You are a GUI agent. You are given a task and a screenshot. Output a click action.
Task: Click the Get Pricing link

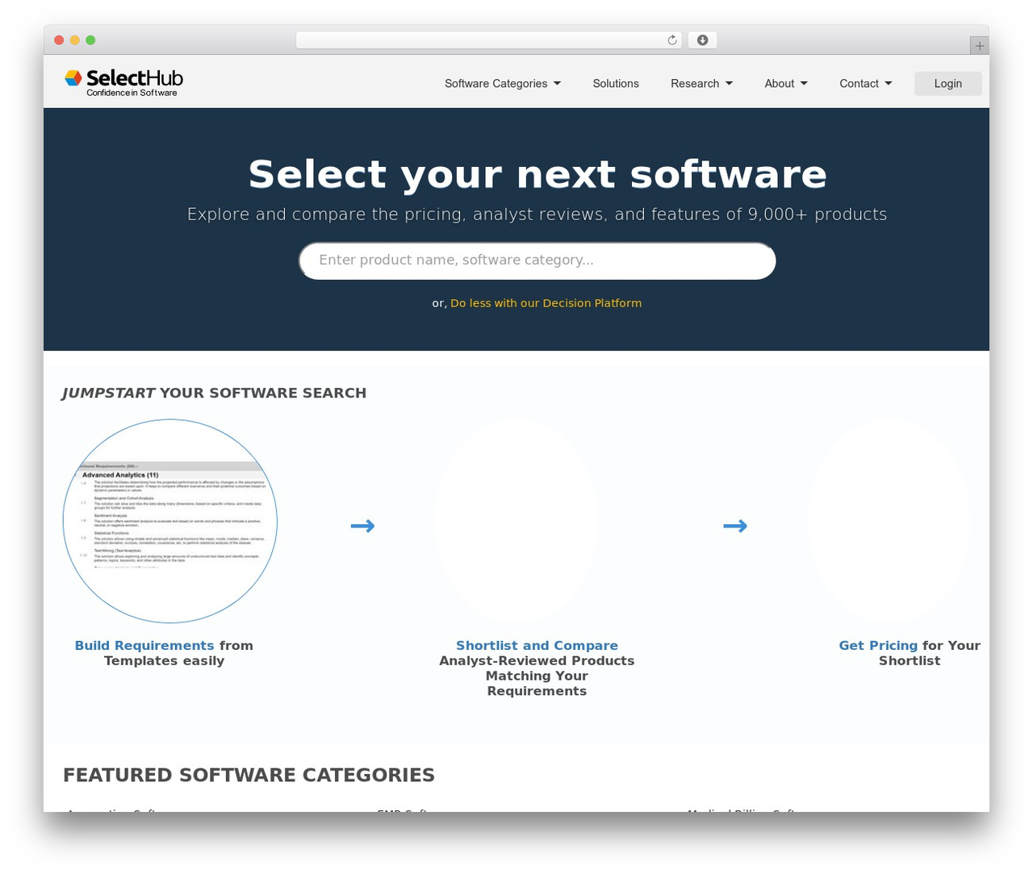click(878, 646)
